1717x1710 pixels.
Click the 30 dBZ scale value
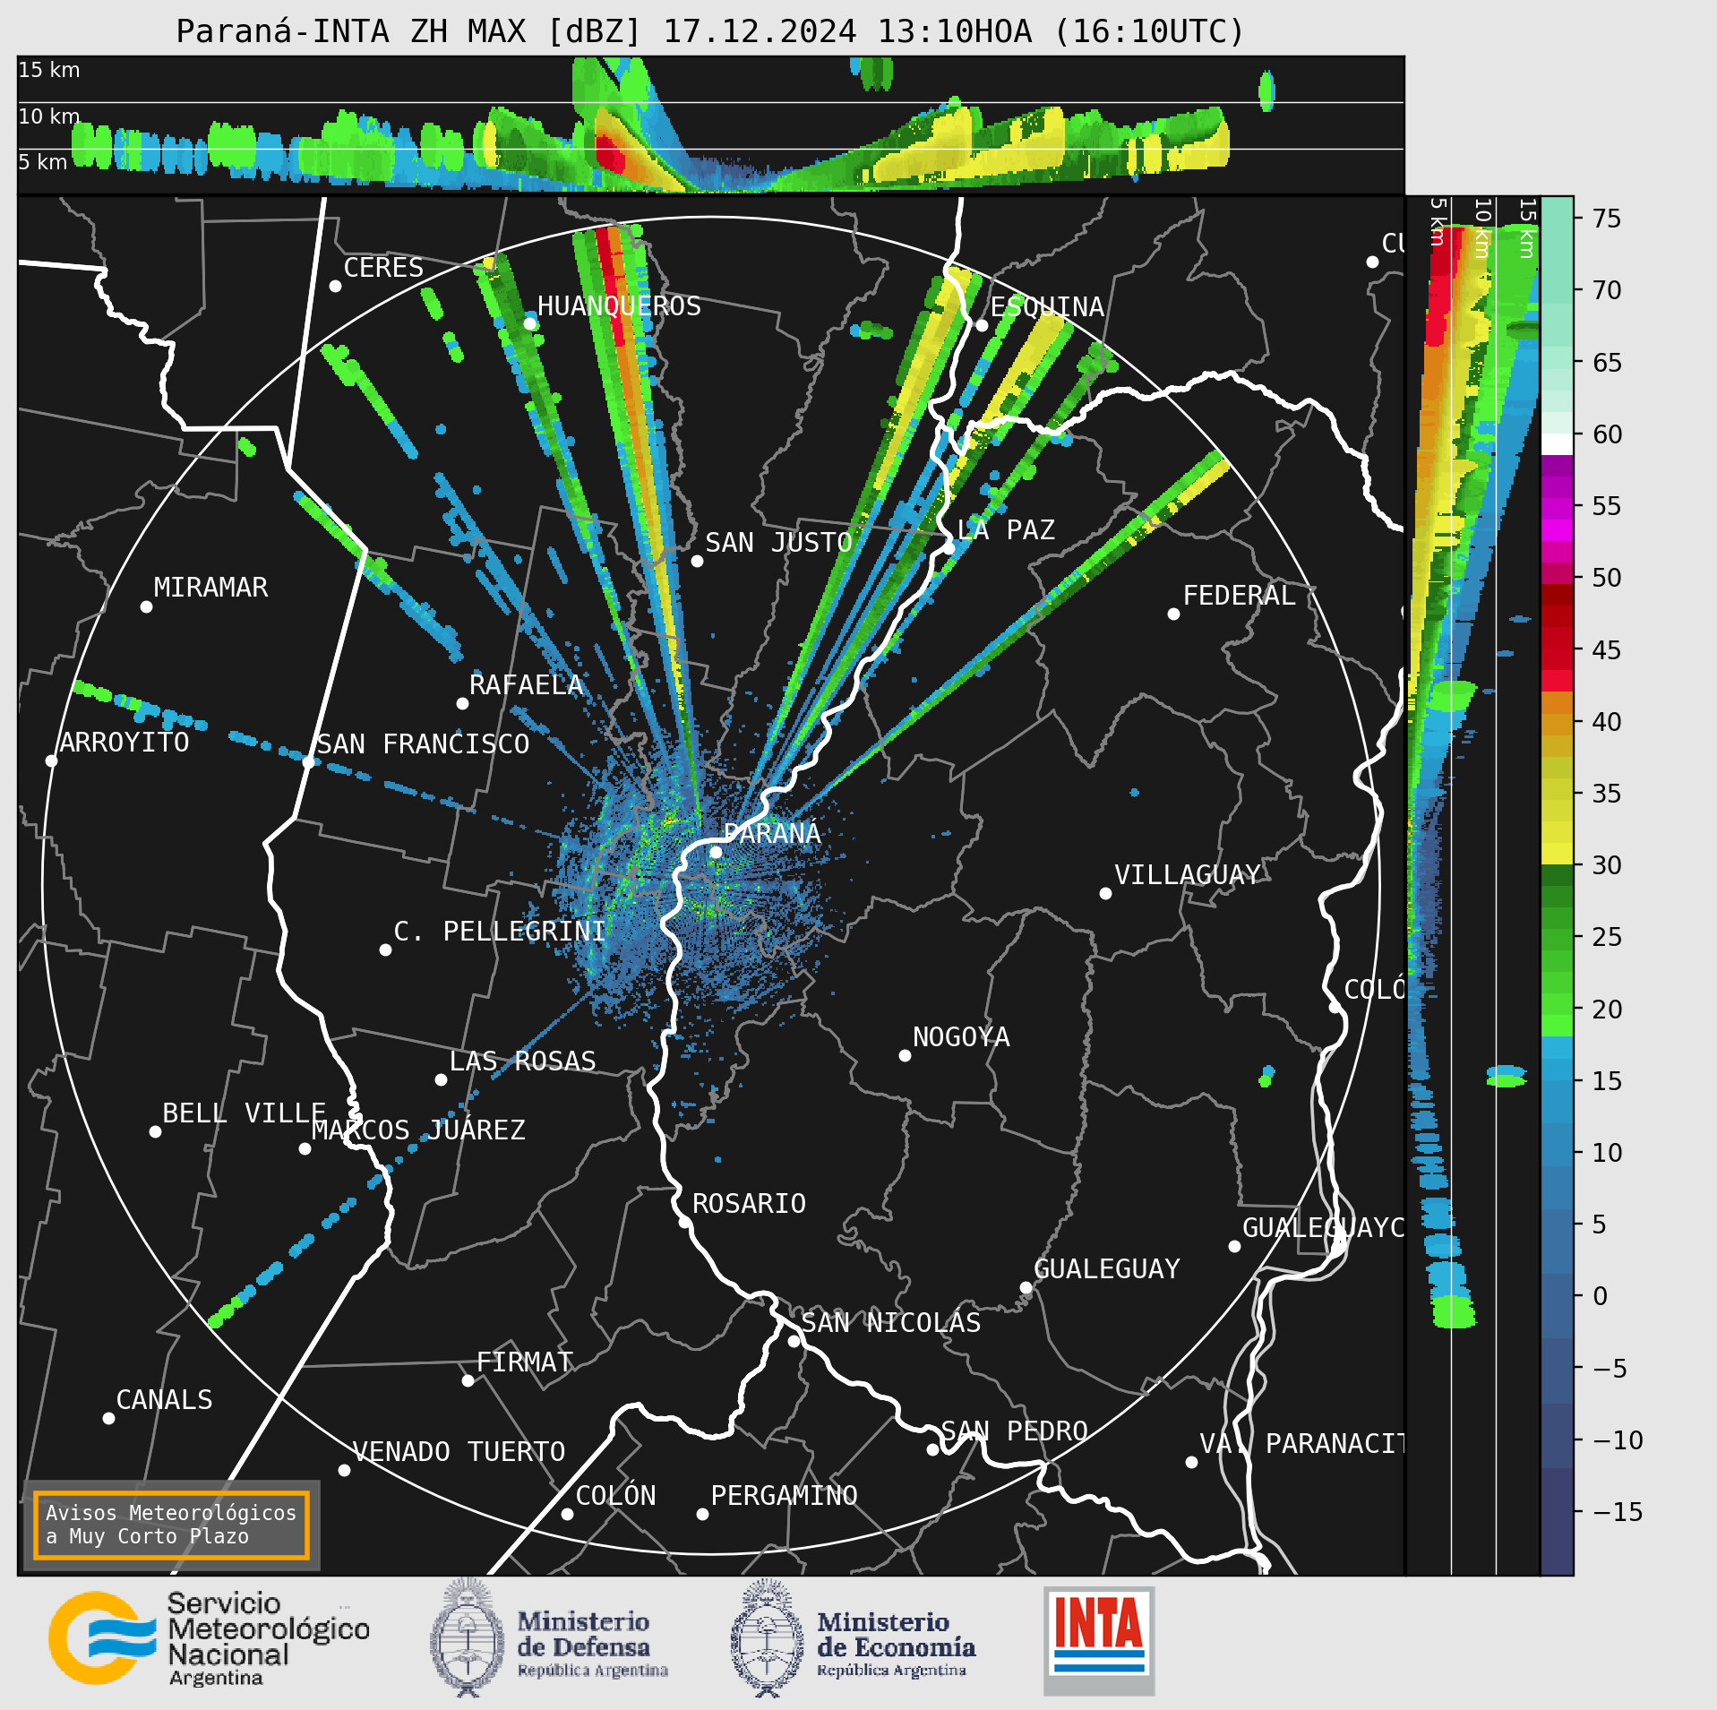click(1607, 865)
